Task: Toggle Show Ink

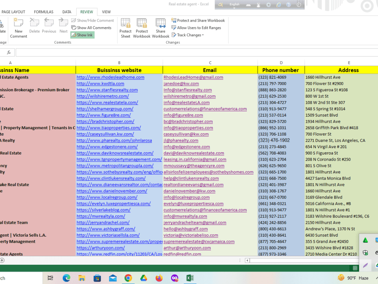Action: (x=82, y=35)
